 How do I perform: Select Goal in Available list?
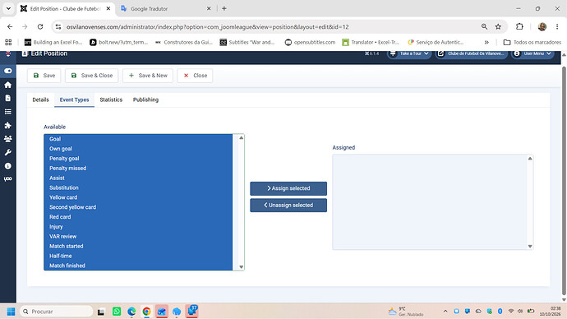coord(138,139)
